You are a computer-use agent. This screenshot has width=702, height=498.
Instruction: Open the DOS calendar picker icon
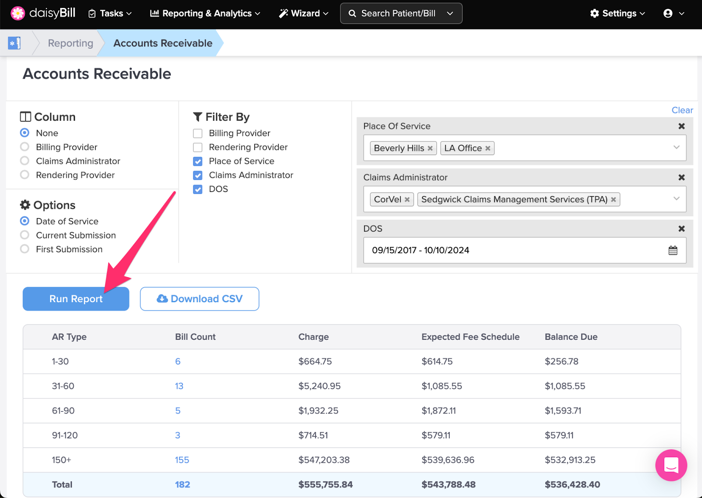673,251
